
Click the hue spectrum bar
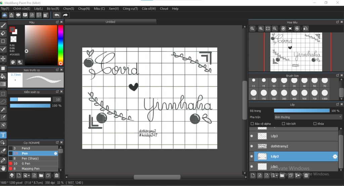pyautogui.click(x=60, y=45)
